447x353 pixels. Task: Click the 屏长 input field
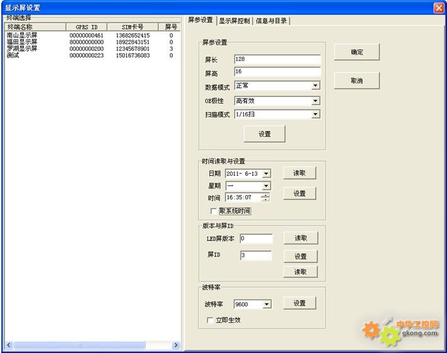click(x=277, y=60)
